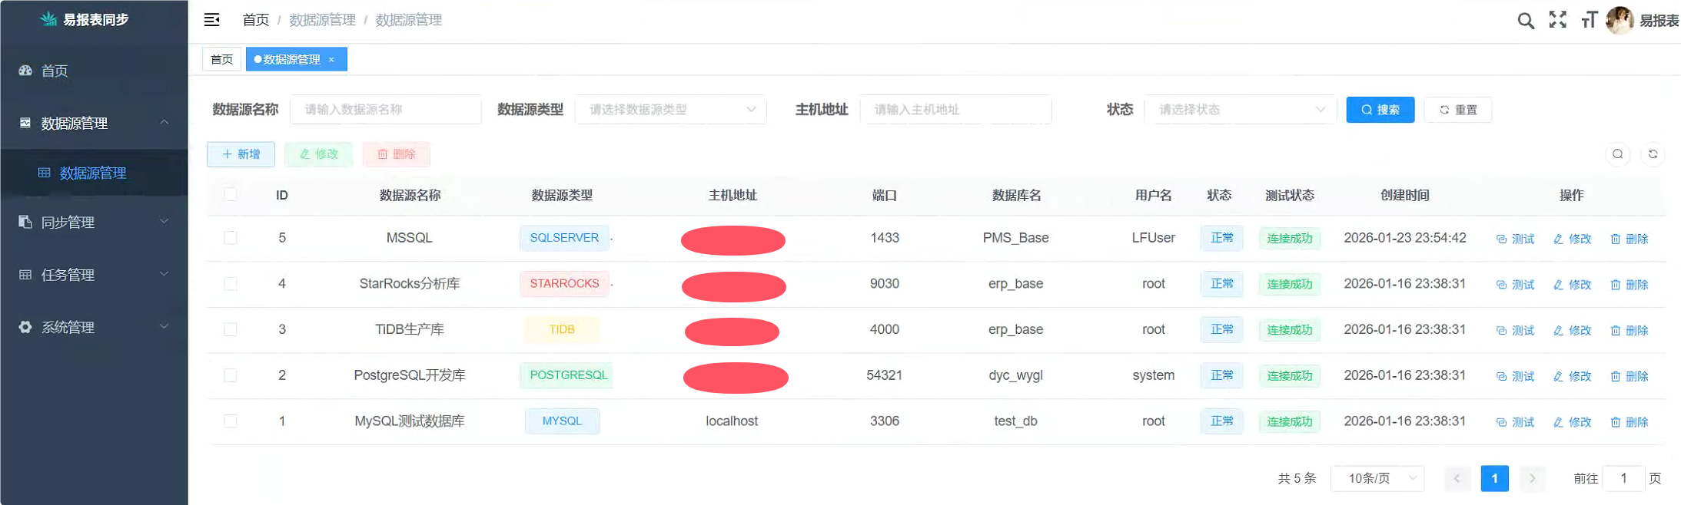This screenshot has width=1681, height=505.
Task: Open the top-right header search icon
Action: tap(1526, 21)
